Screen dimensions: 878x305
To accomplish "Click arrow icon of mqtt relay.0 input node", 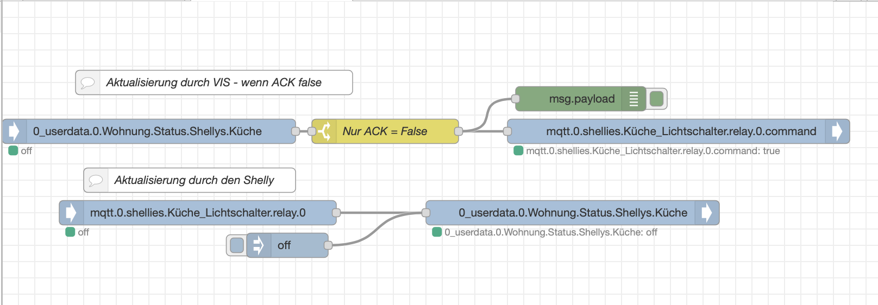I will click(71, 213).
